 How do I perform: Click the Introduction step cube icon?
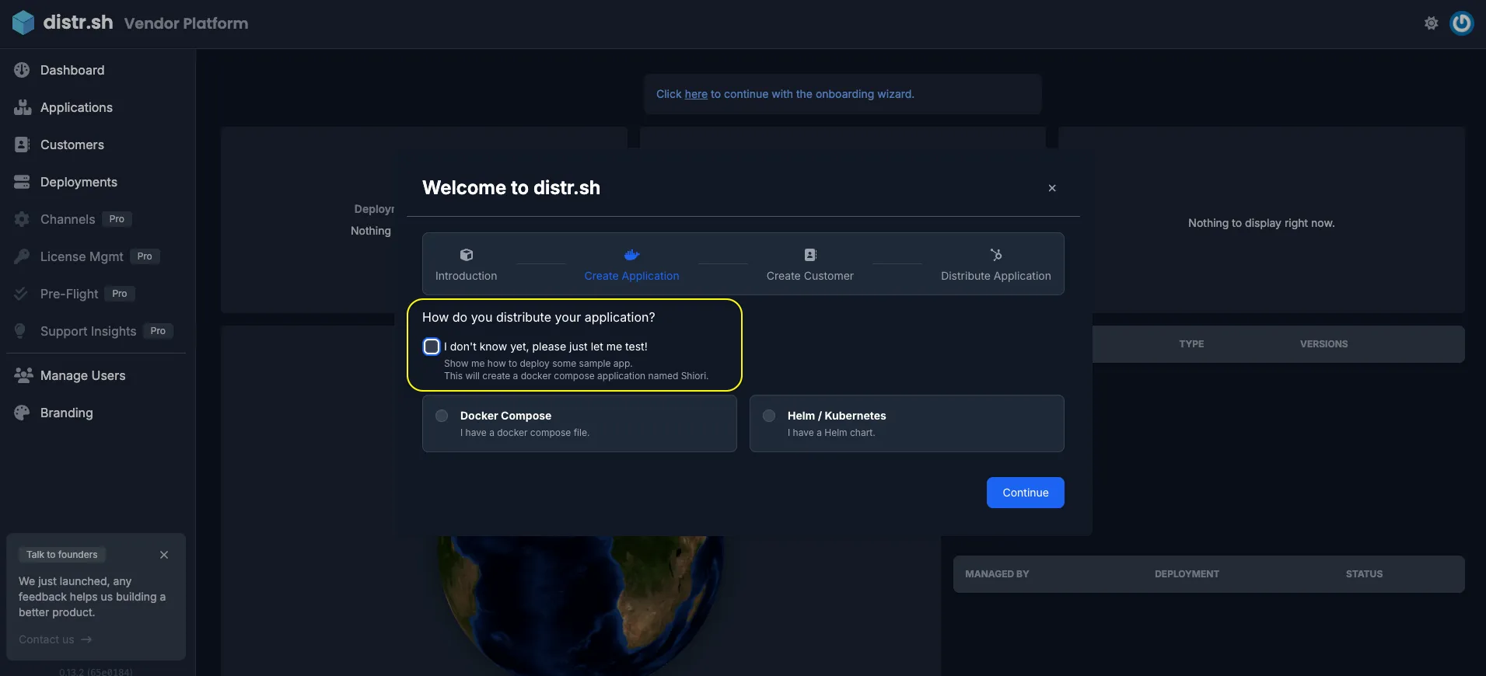pyautogui.click(x=467, y=255)
